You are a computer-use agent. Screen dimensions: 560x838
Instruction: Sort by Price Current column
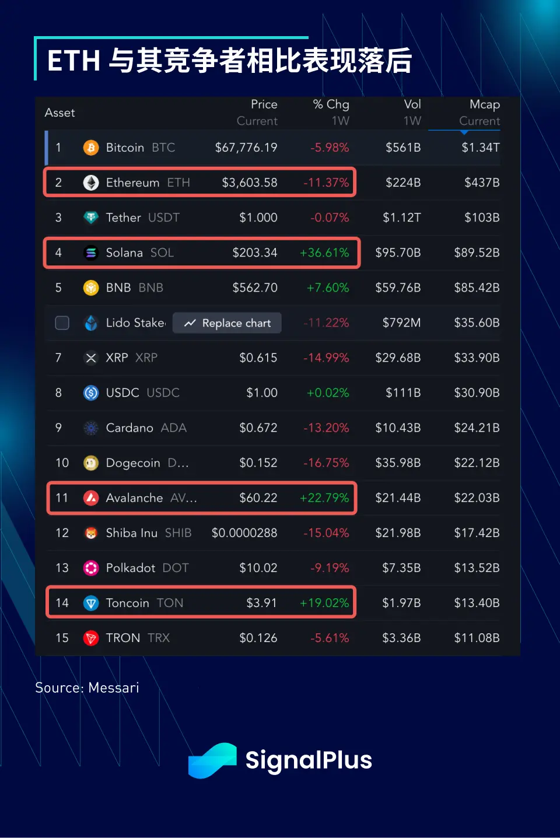[x=257, y=113]
